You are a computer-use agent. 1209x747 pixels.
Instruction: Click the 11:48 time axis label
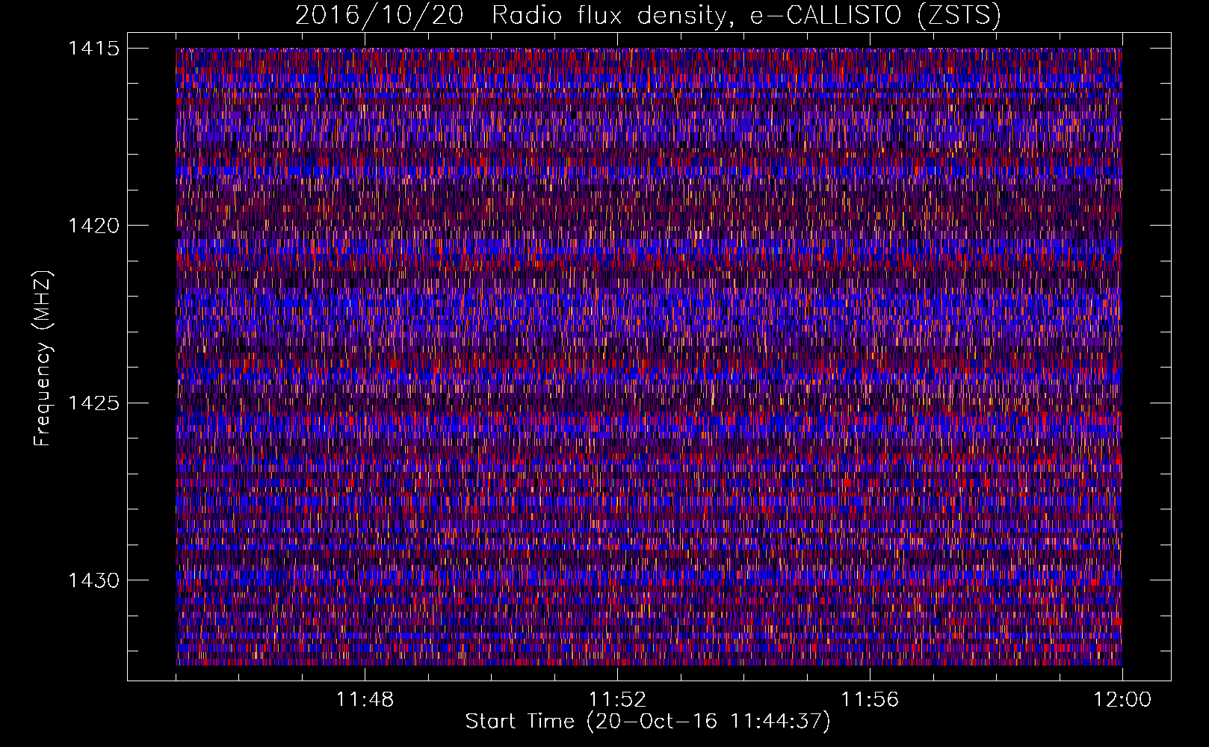[365, 700]
